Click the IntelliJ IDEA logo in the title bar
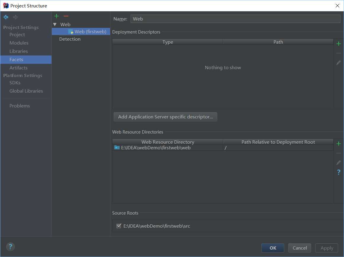344x257 pixels. 6,6
